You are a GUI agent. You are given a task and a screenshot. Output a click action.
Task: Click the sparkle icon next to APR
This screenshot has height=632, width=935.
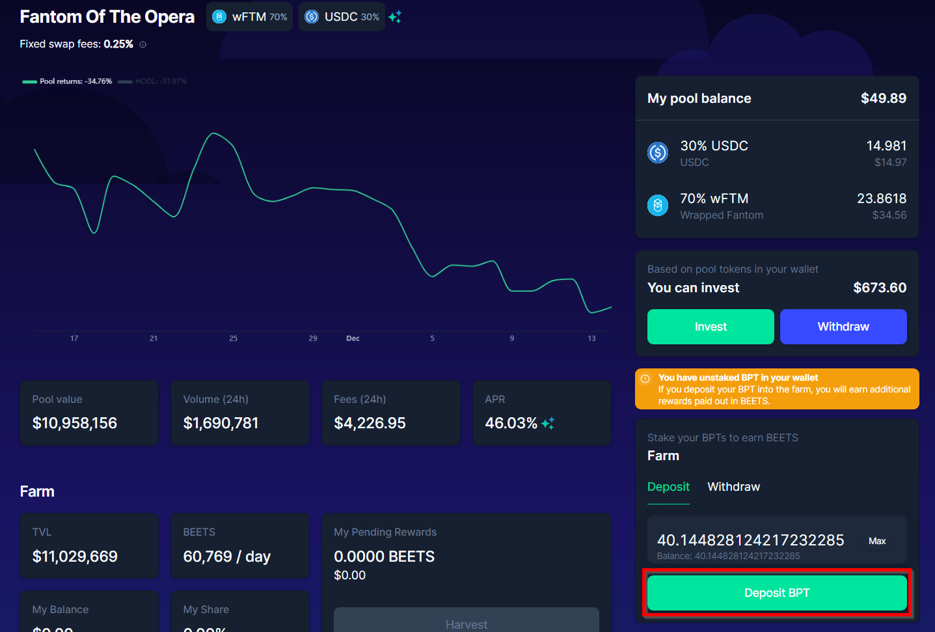(548, 423)
